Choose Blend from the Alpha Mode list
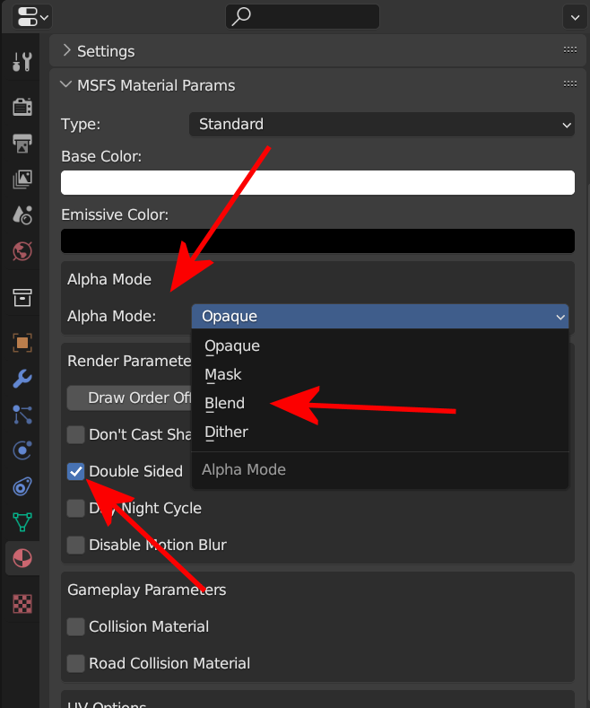 click(x=224, y=403)
